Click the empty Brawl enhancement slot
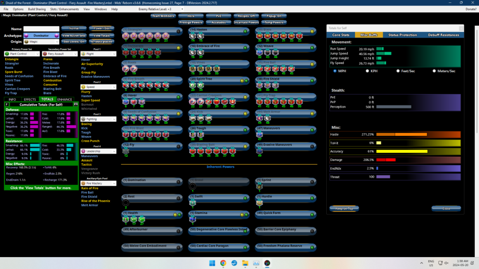This screenshot has width=479, height=269. pyautogui.click(x=193, y=186)
